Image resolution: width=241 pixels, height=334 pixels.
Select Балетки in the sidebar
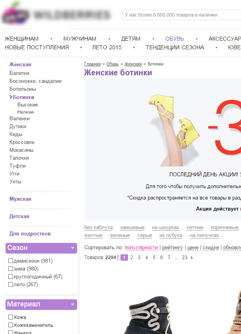coord(19,73)
